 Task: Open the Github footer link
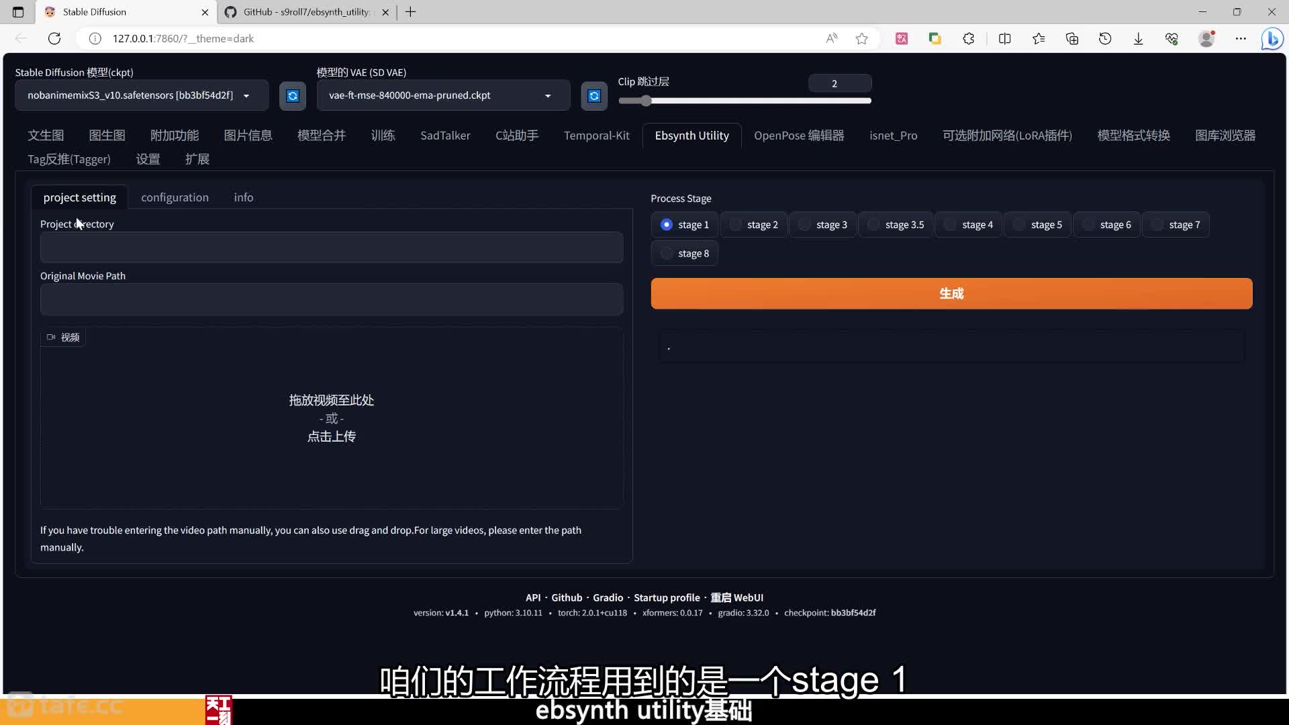tap(567, 597)
